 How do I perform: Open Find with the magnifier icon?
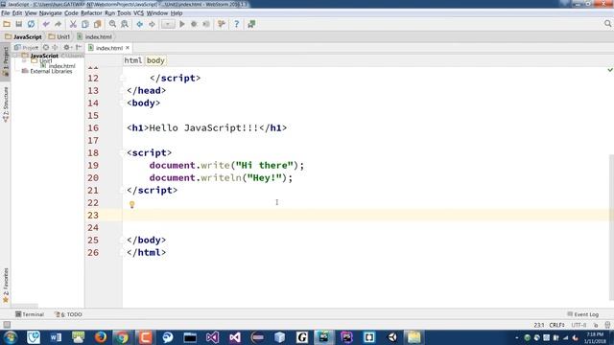point(112,24)
